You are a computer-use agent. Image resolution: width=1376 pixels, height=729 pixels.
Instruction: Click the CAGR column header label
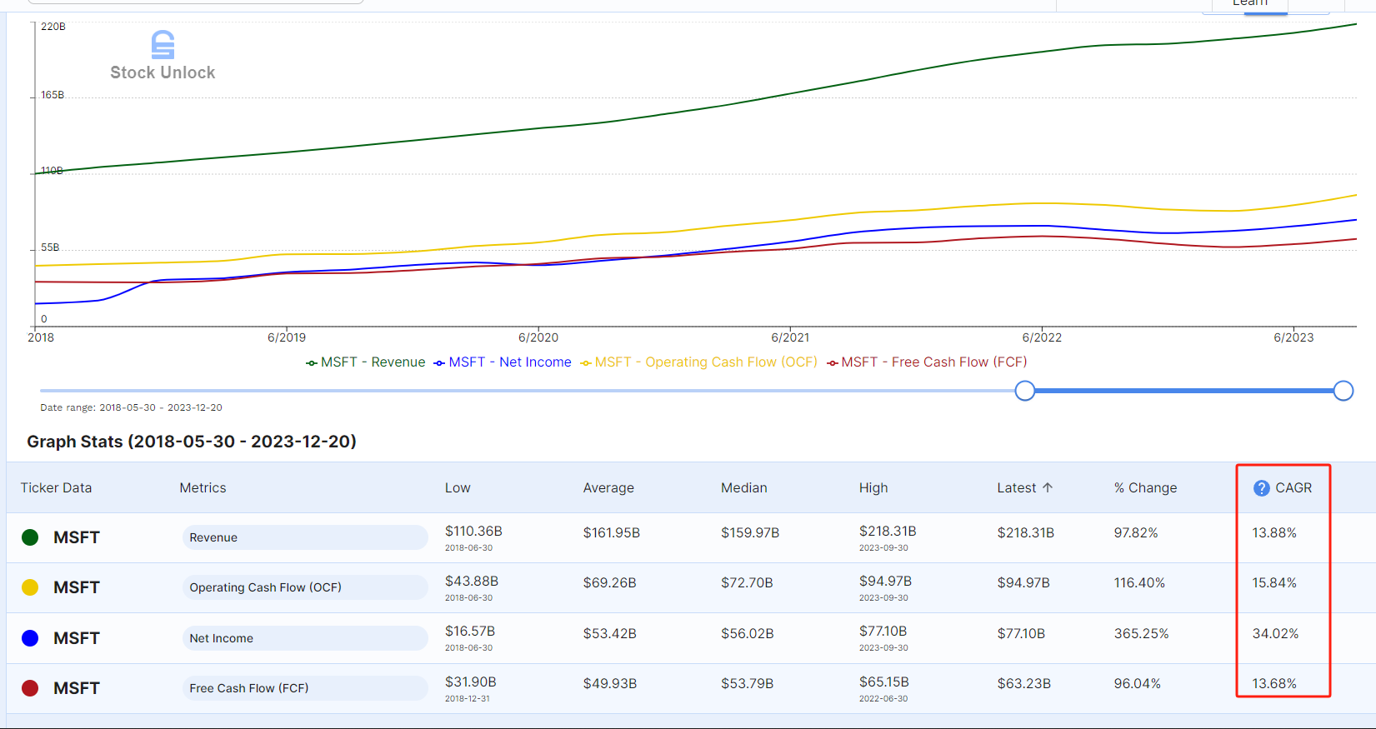pos(1293,488)
